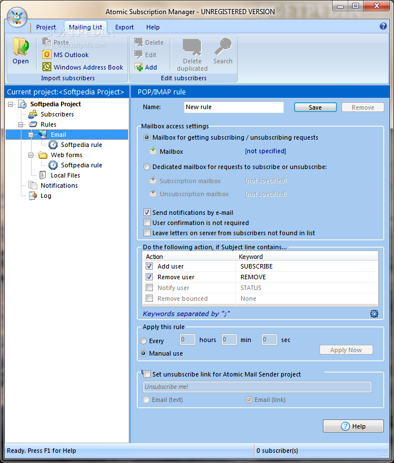Open the Project ribbon tab
This screenshot has height=463, width=394.
pyautogui.click(x=46, y=27)
